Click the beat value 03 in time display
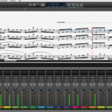 [x=53, y=4]
